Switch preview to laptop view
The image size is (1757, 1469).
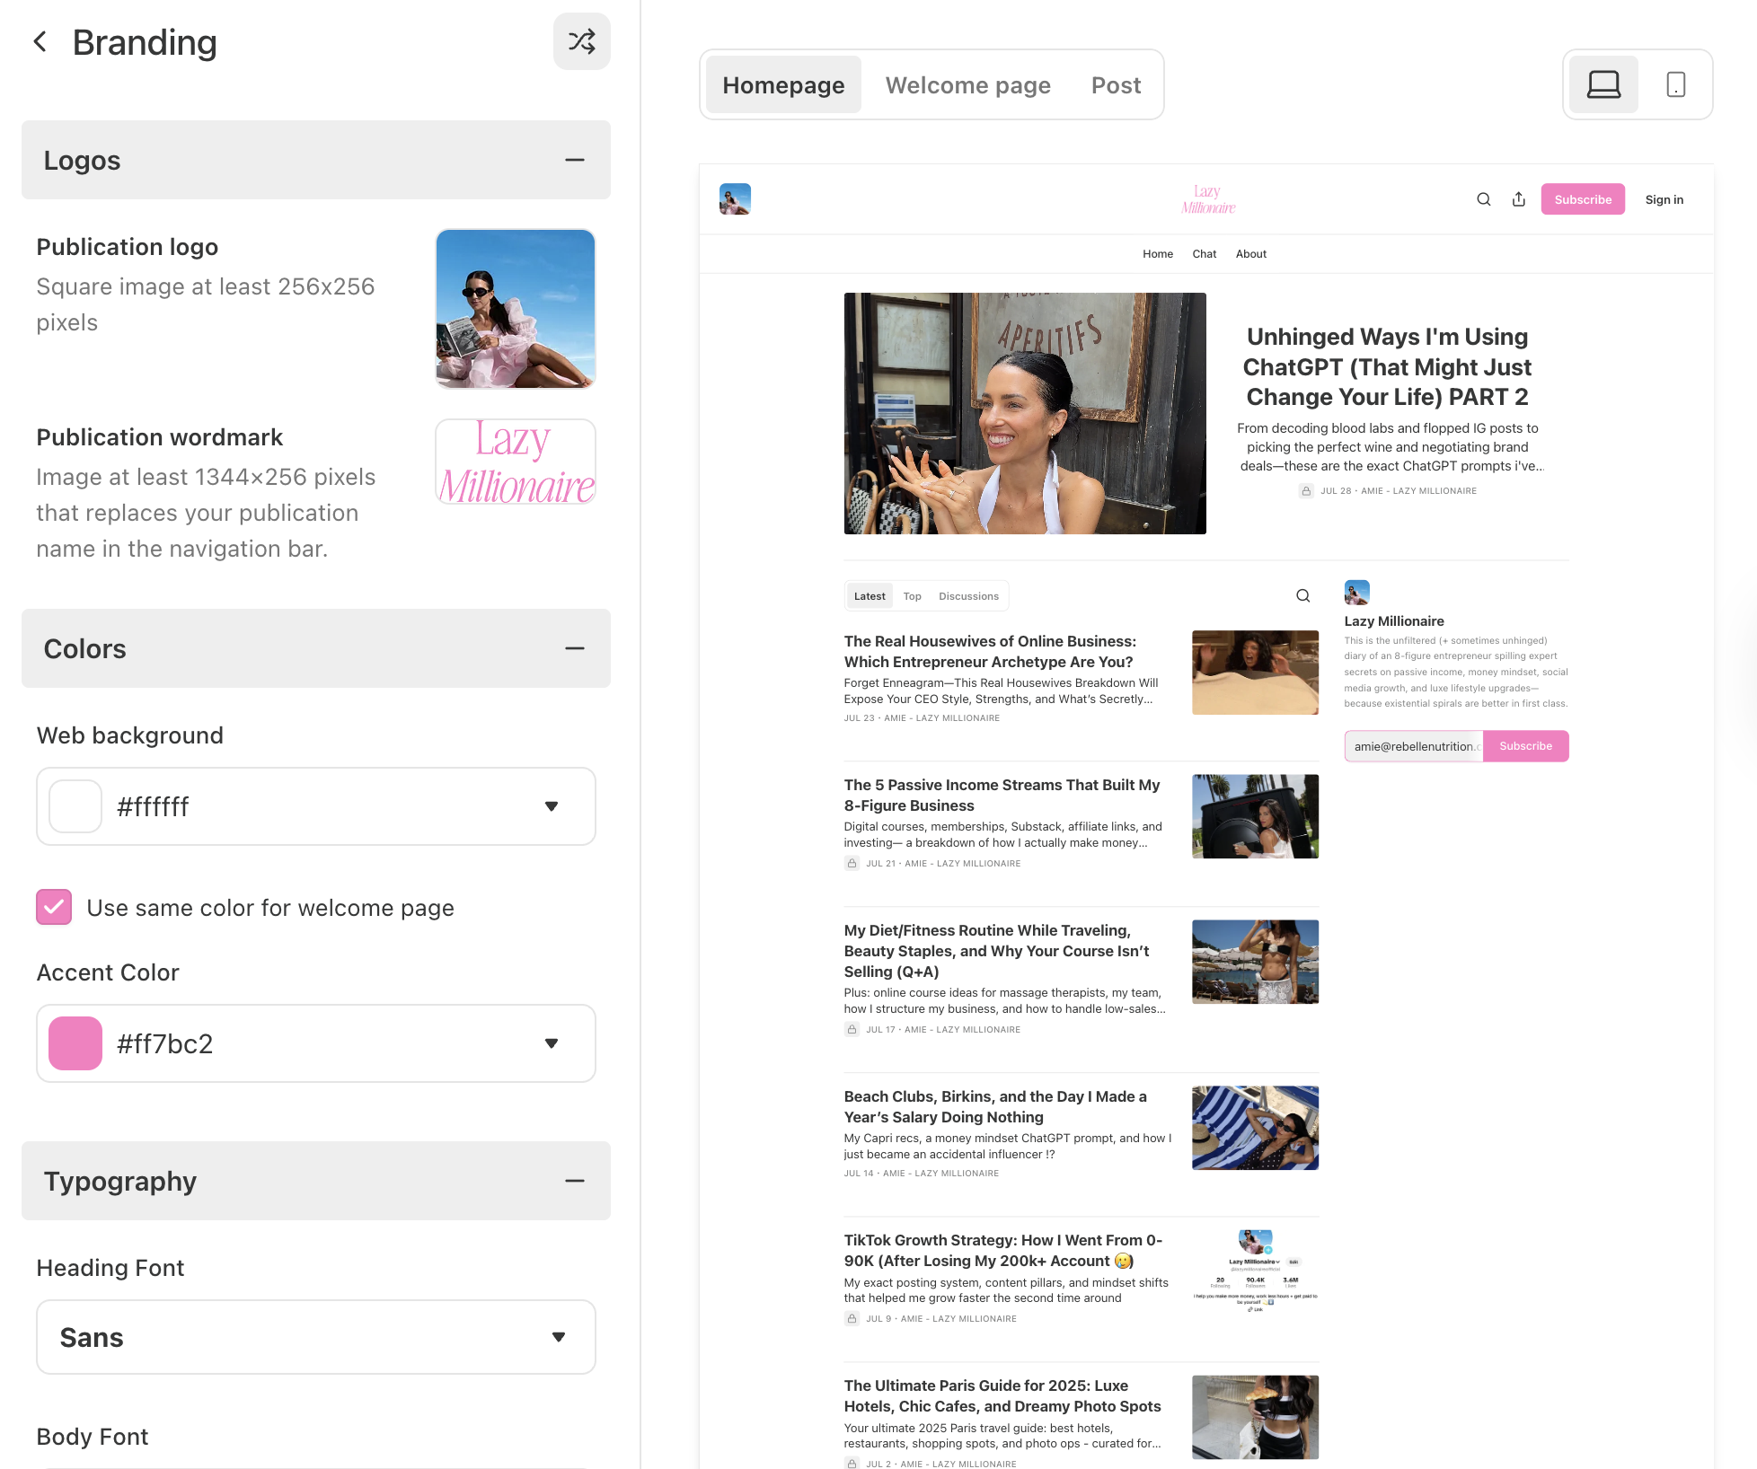coord(1603,84)
